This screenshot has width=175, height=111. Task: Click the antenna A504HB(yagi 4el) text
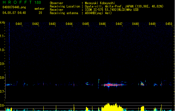98,13
